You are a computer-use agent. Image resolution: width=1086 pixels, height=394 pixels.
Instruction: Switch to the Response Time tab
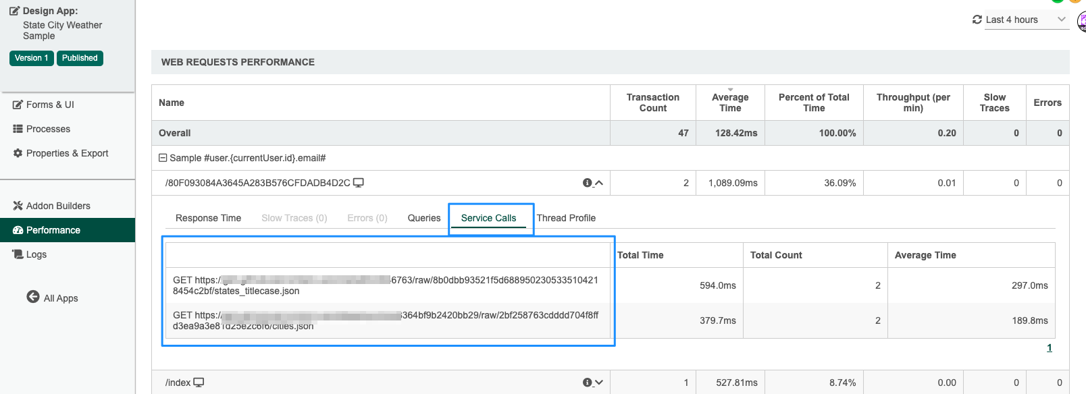tap(208, 218)
